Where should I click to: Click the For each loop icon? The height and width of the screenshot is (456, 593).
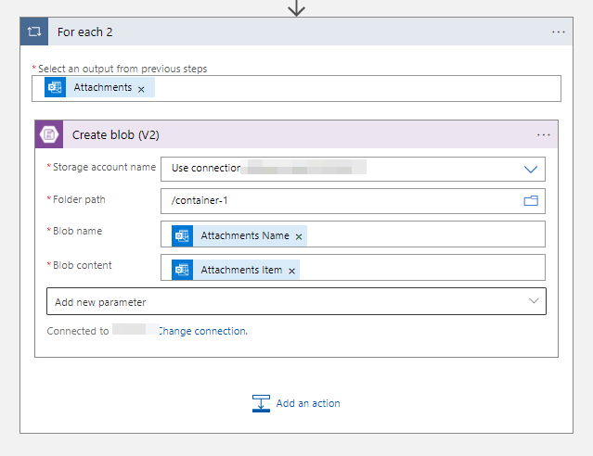click(34, 32)
